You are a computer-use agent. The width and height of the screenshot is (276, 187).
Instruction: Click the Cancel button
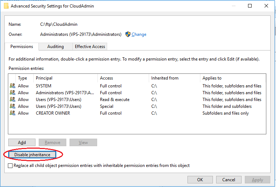tap(229, 180)
